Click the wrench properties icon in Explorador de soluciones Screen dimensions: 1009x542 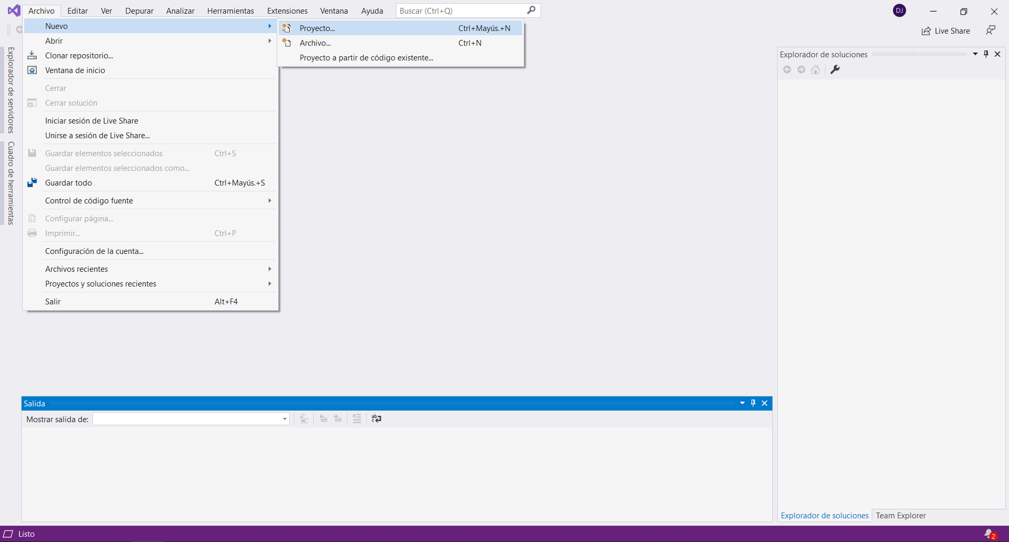pos(834,69)
